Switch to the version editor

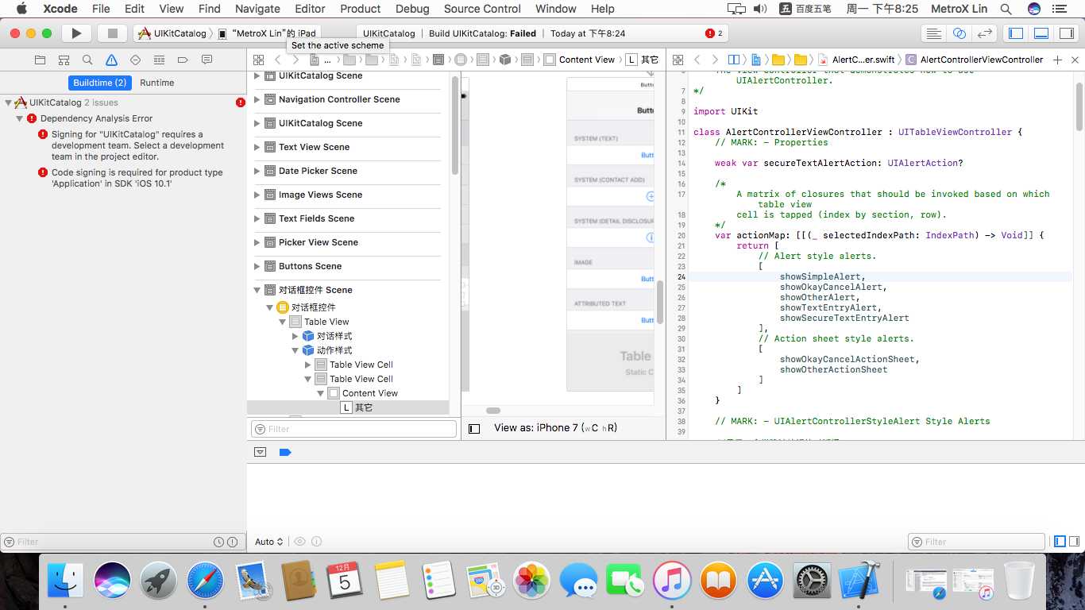tap(985, 33)
